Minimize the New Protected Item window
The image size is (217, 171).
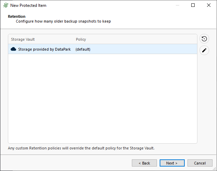(178, 5)
